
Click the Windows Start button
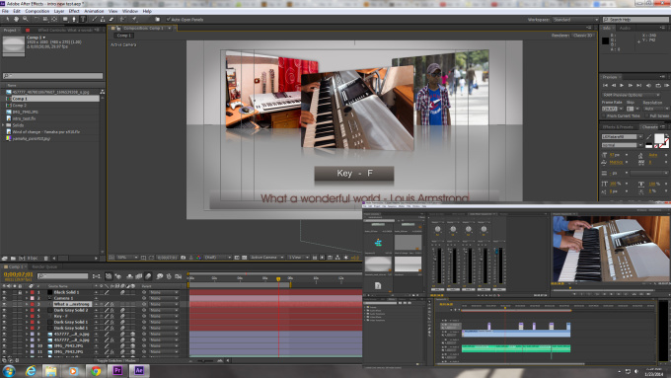point(9,371)
